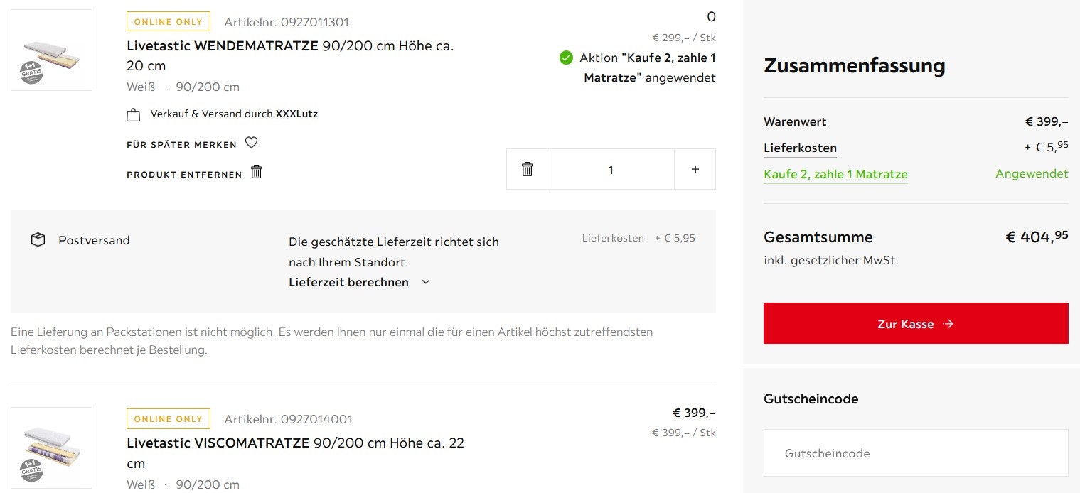The width and height of the screenshot is (1080, 493).
Task: Click the Postversand package icon
Action: coord(38,240)
